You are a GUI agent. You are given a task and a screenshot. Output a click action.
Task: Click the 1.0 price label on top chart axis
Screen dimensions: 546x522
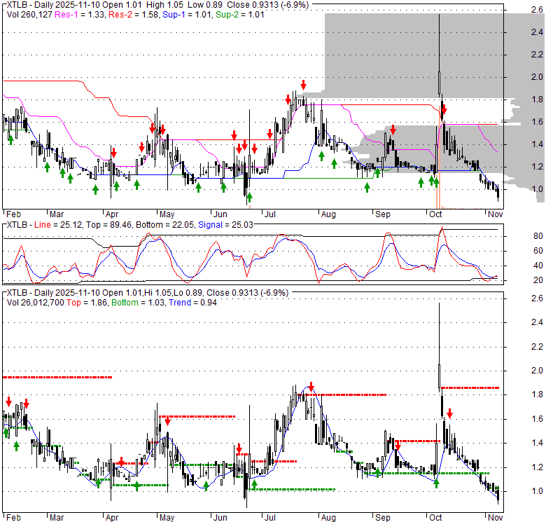[x=537, y=189]
